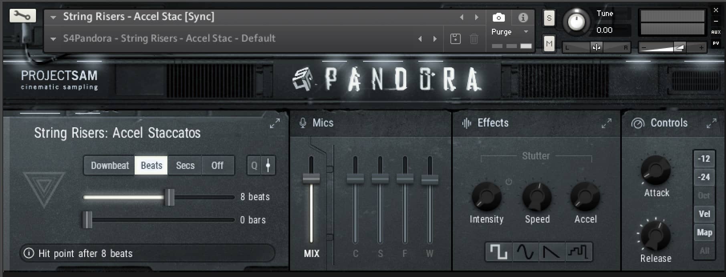Select the stepped stutter shape
726x277 pixels.
[578, 252]
